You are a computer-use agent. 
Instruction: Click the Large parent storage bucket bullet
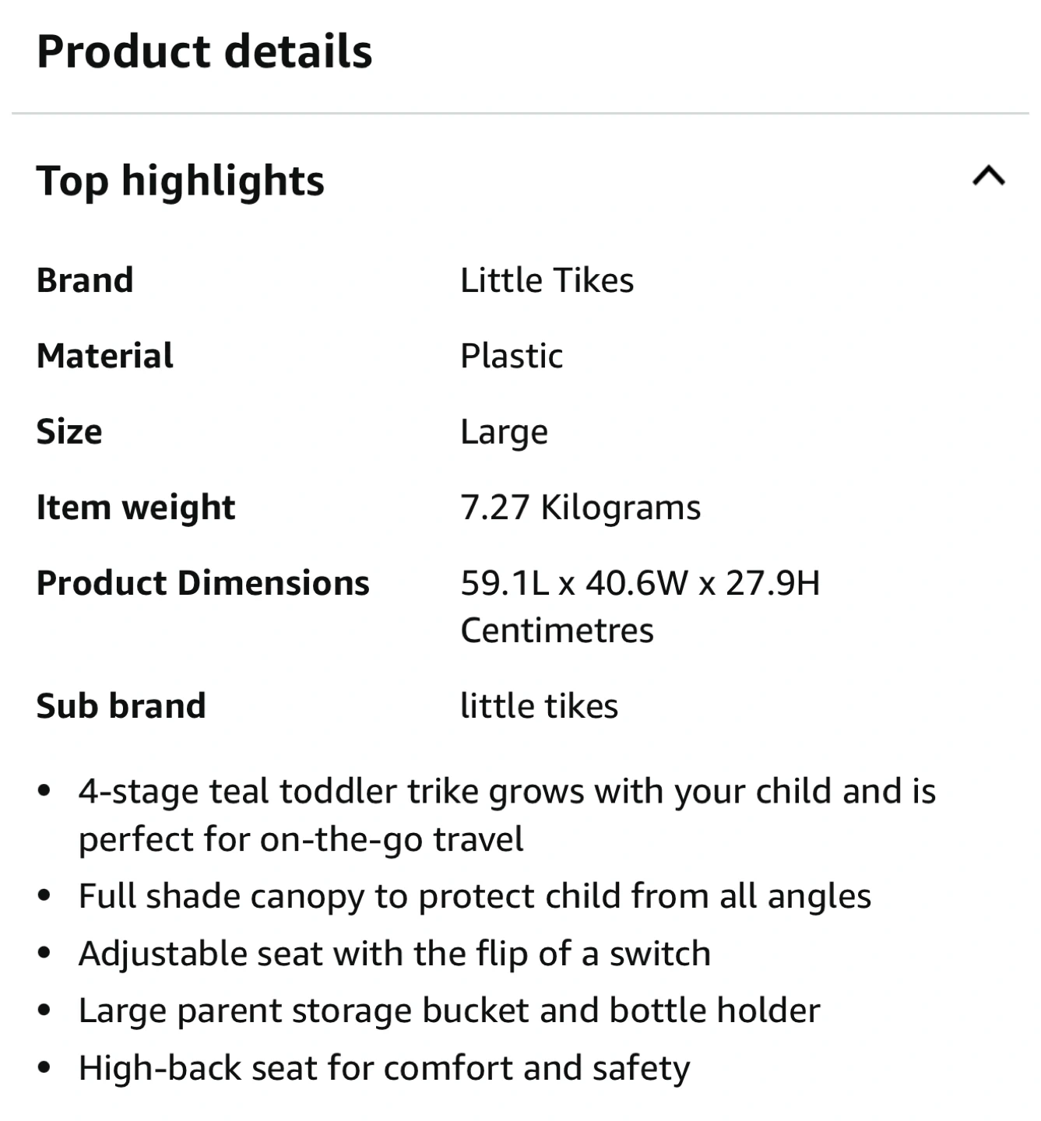click(449, 1011)
